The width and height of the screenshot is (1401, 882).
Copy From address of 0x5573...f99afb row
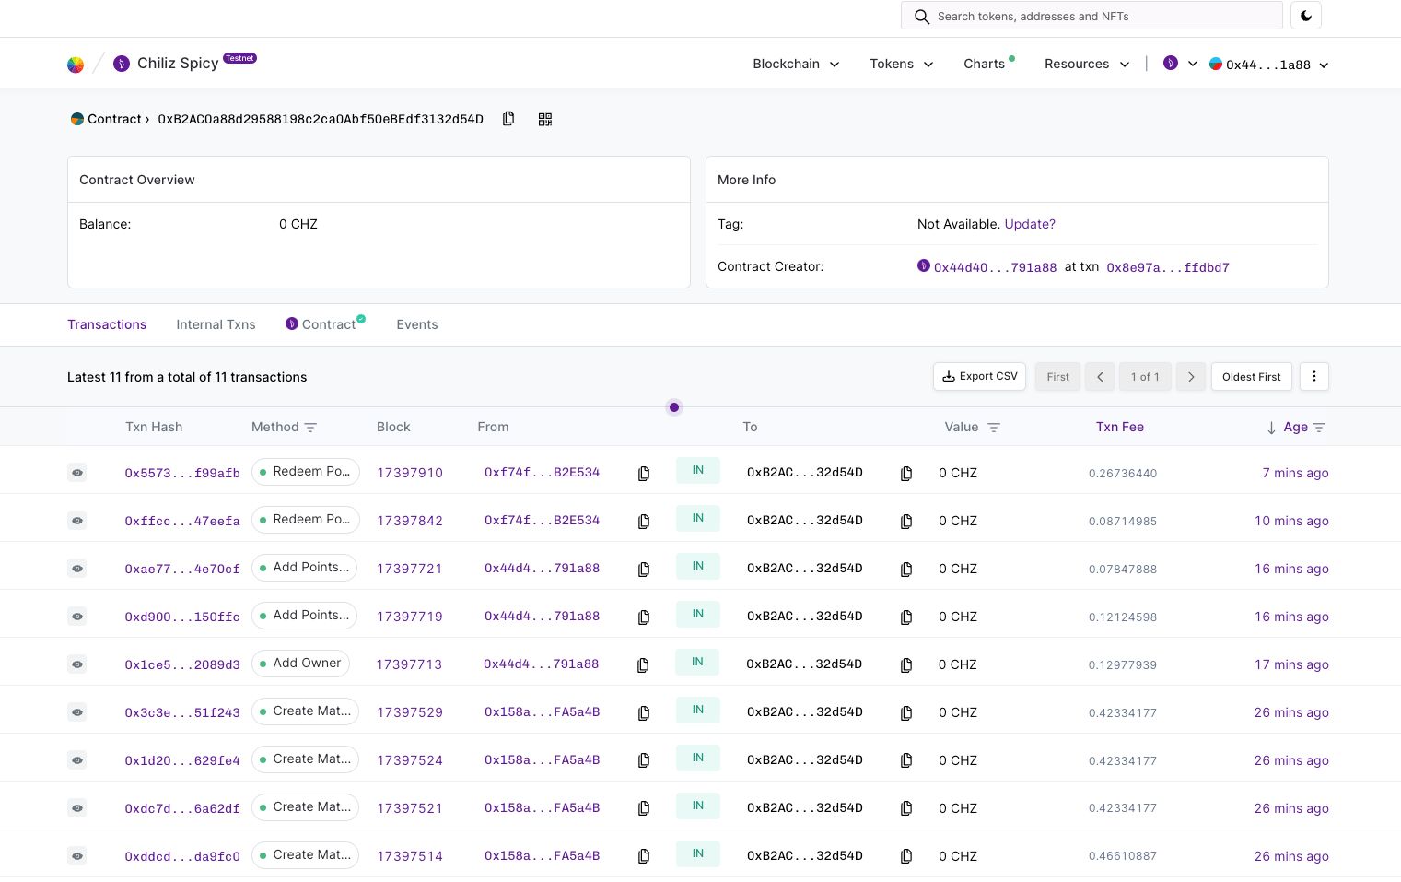click(x=644, y=473)
